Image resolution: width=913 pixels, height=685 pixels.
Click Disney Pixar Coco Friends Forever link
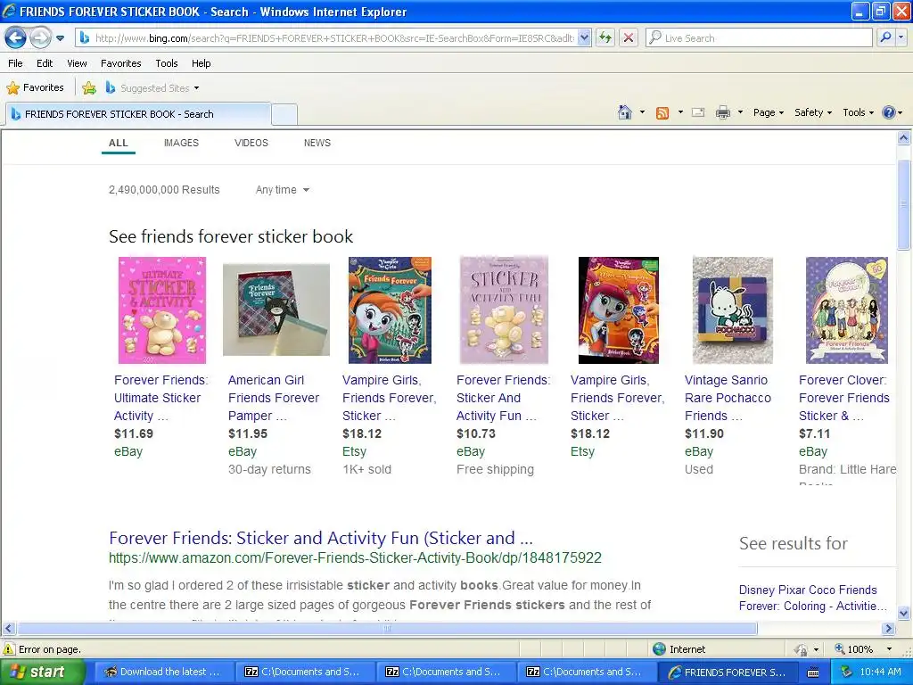click(x=813, y=598)
